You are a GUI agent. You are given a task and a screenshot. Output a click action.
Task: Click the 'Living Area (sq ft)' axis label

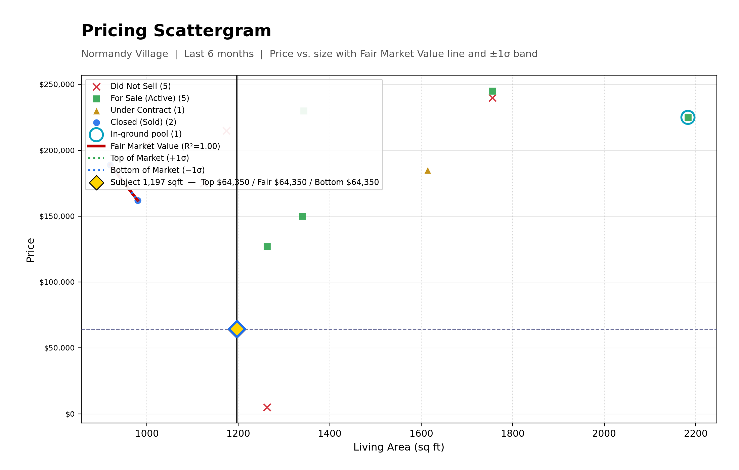pos(399,447)
